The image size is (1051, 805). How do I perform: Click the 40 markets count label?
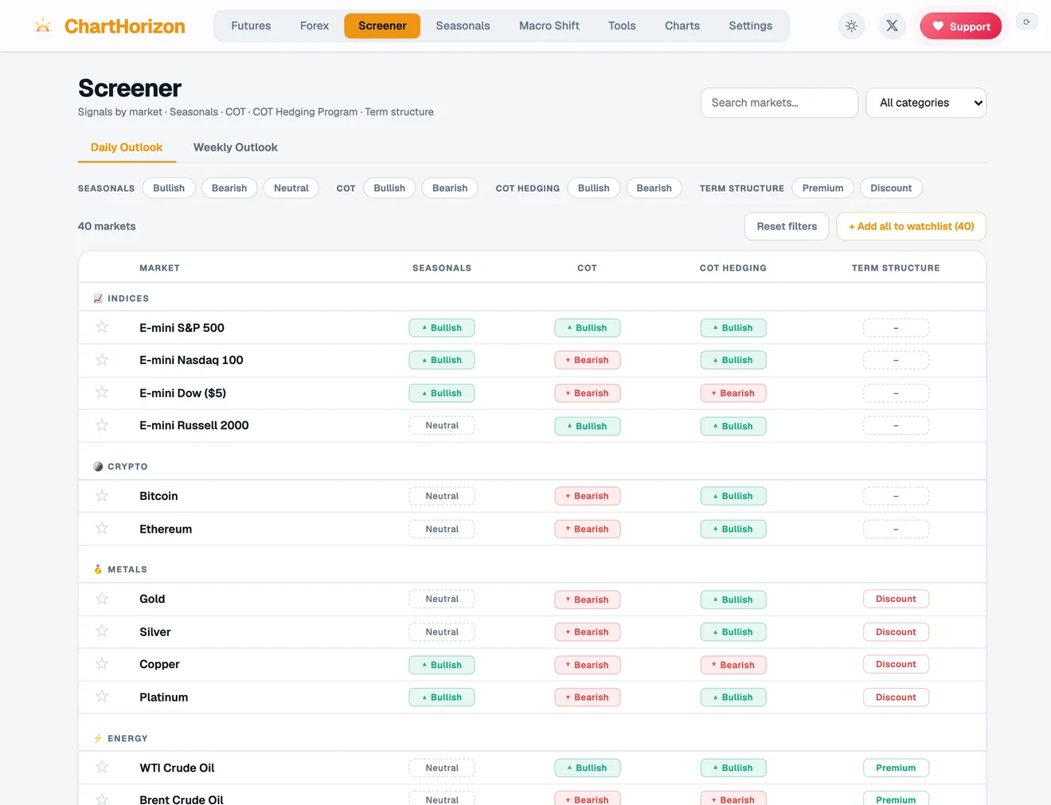pyautogui.click(x=107, y=226)
